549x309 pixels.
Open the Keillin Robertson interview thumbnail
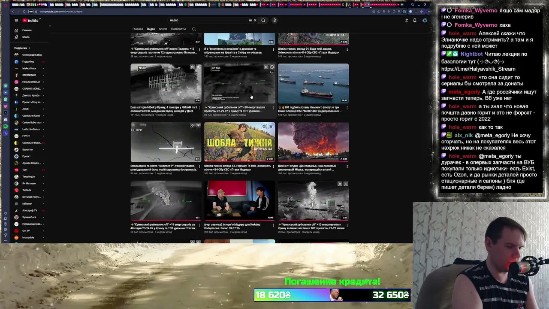240,200
